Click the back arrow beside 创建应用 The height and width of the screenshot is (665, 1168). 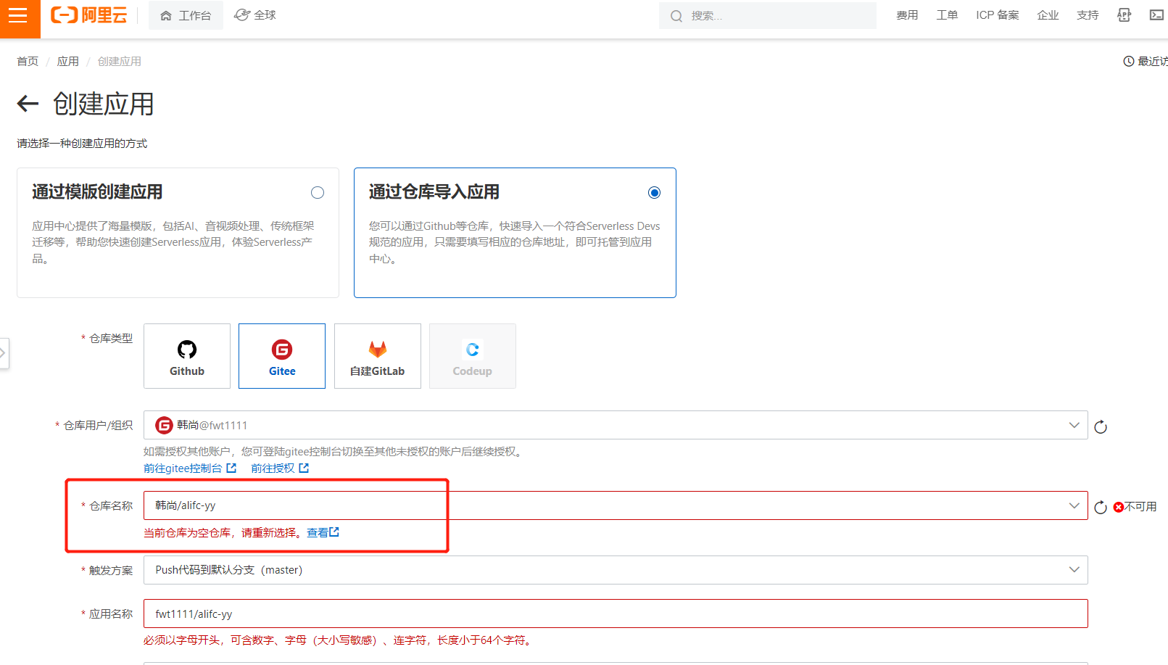28,104
